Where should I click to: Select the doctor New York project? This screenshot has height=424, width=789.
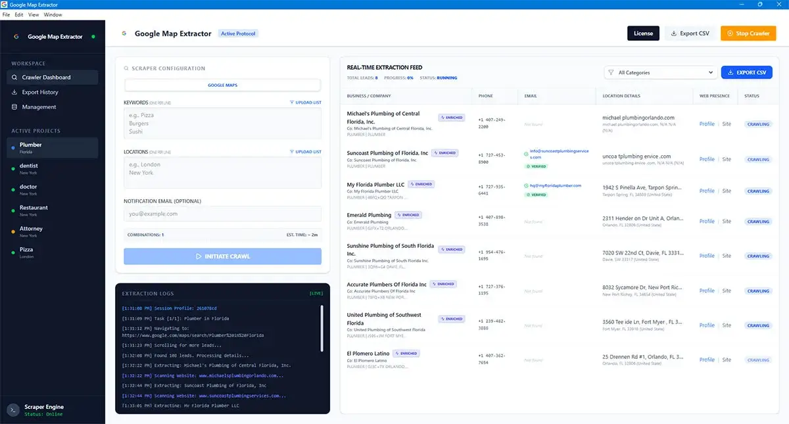(53, 190)
